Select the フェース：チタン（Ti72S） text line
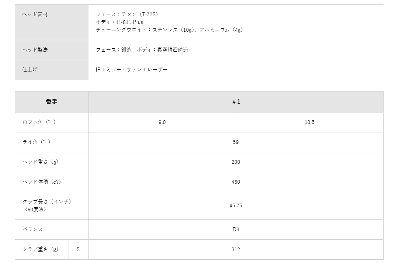 tap(127, 14)
